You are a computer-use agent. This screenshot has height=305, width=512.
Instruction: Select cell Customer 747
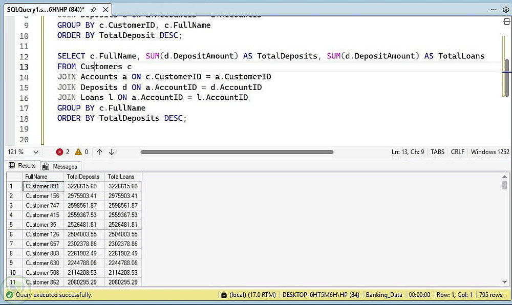pos(43,206)
